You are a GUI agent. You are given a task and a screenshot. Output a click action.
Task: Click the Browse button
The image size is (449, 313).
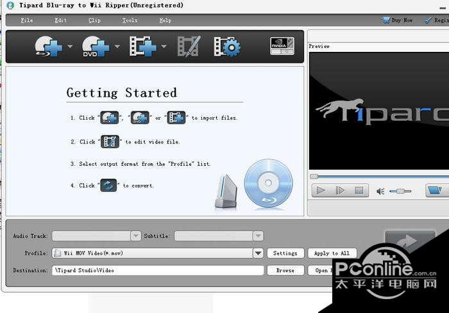[x=285, y=270]
